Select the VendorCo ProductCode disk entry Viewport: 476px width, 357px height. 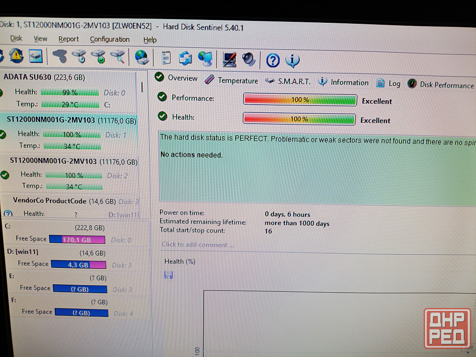point(64,201)
